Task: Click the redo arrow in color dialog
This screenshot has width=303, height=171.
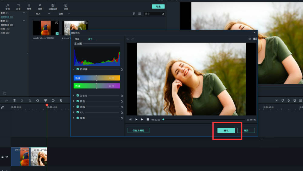Action: coord(133,39)
